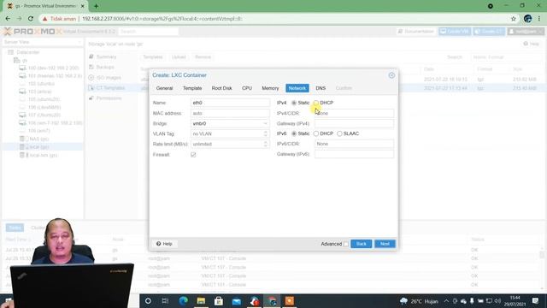Open a new browser tab

coord(96,6)
